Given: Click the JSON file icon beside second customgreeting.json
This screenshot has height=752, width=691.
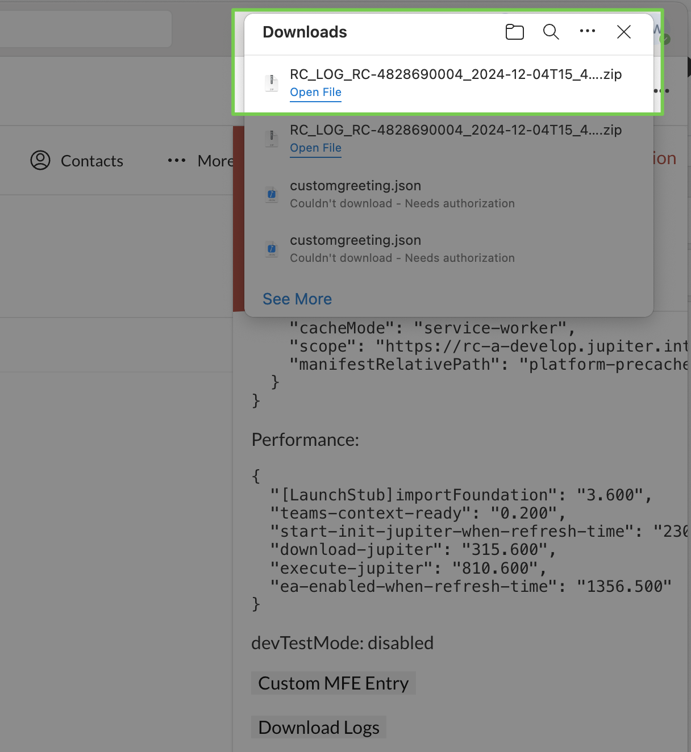Looking at the screenshot, I should click(x=272, y=249).
